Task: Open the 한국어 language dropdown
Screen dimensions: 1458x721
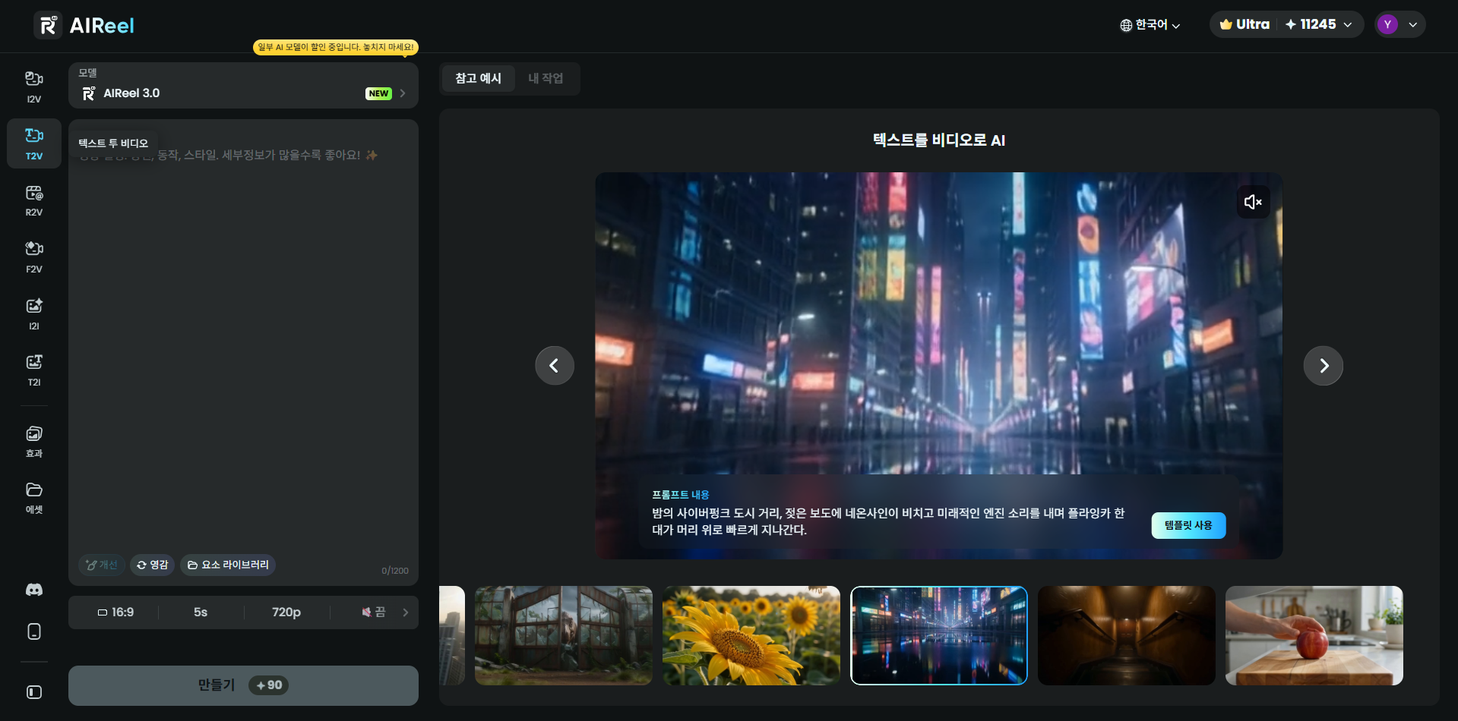Action: click(1150, 25)
